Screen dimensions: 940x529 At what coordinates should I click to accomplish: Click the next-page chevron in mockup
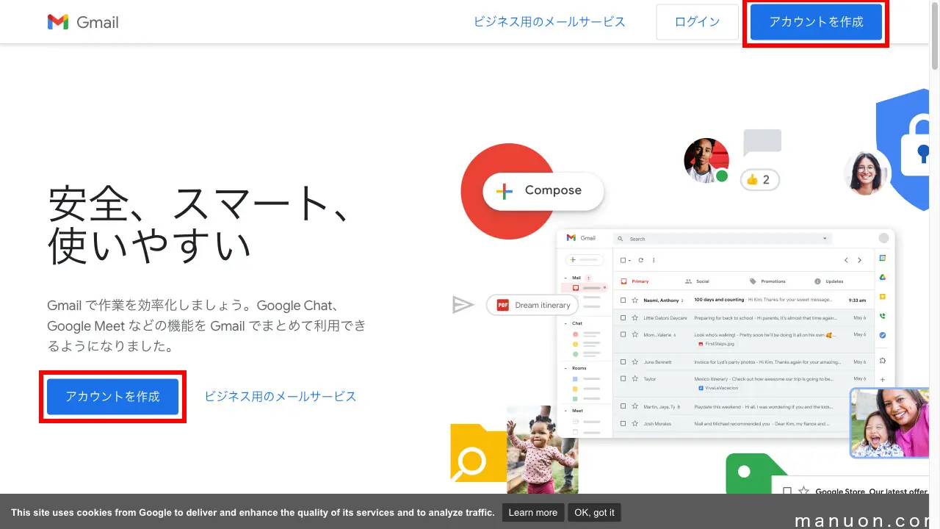click(x=860, y=260)
